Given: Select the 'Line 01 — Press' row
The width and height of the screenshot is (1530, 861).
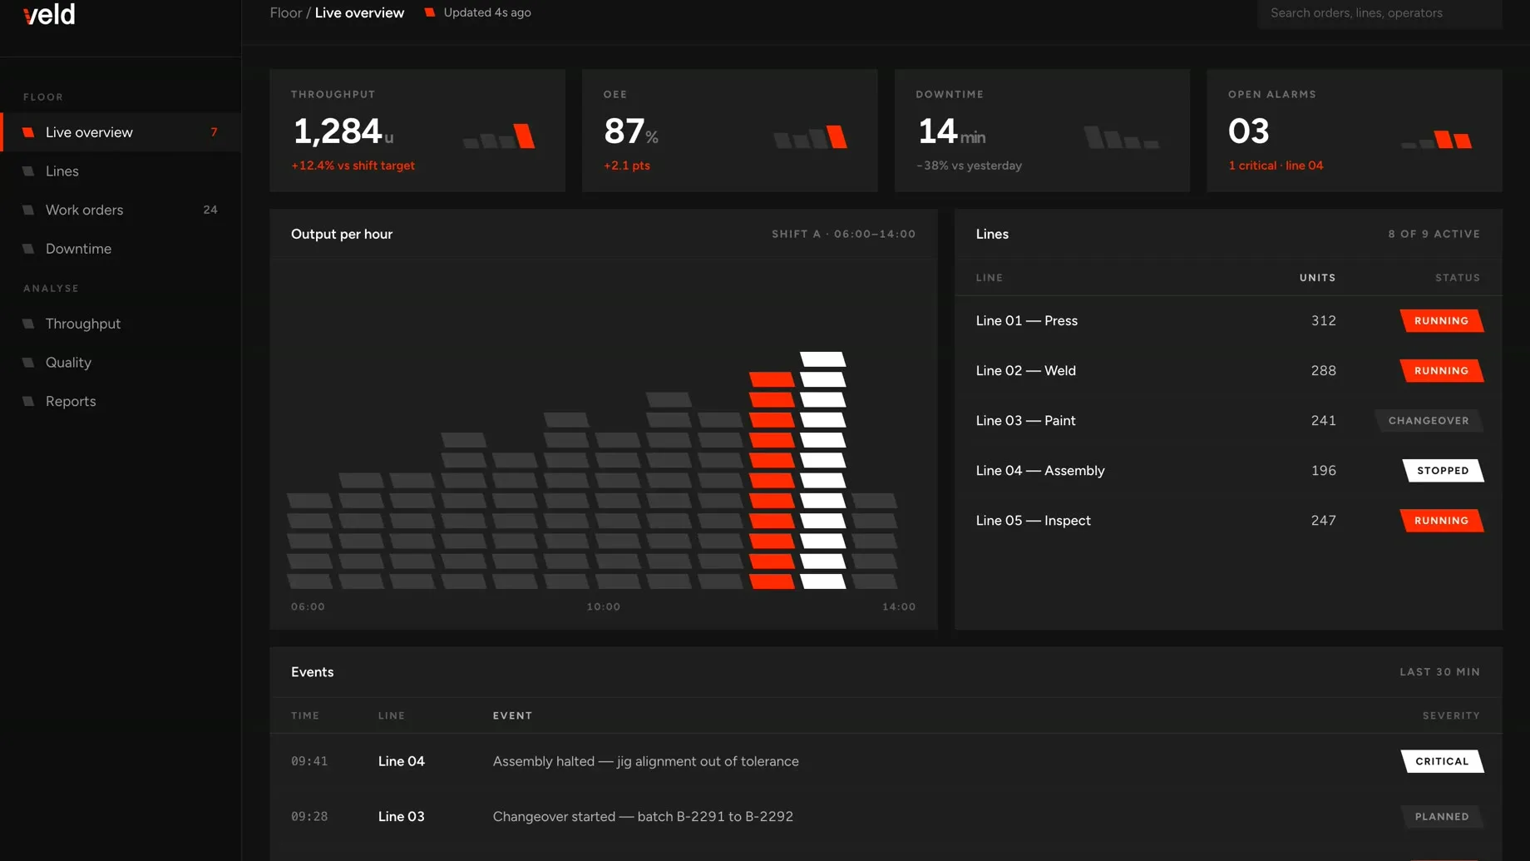Looking at the screenshot, I should (x=1228, y=321).
